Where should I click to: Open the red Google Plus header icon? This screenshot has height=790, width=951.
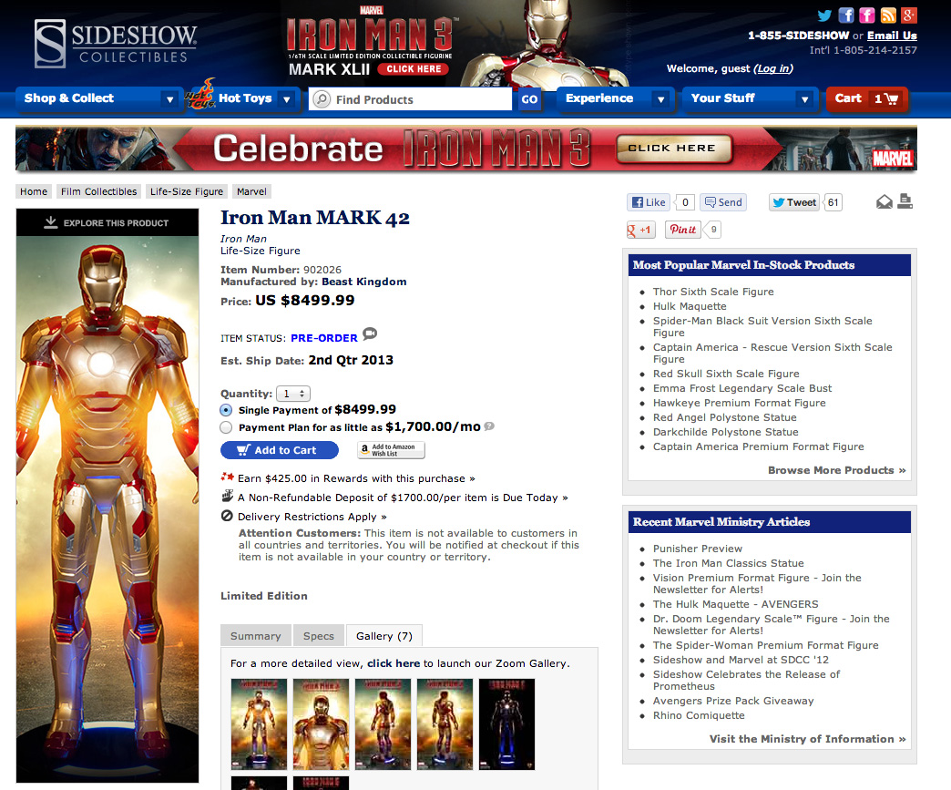[907, 15]
